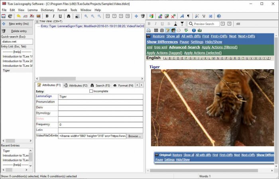The width and height of the screenshot is (279, 179).
Task: Switch to the Search (F3) tab
Action: tap(100, 86)
